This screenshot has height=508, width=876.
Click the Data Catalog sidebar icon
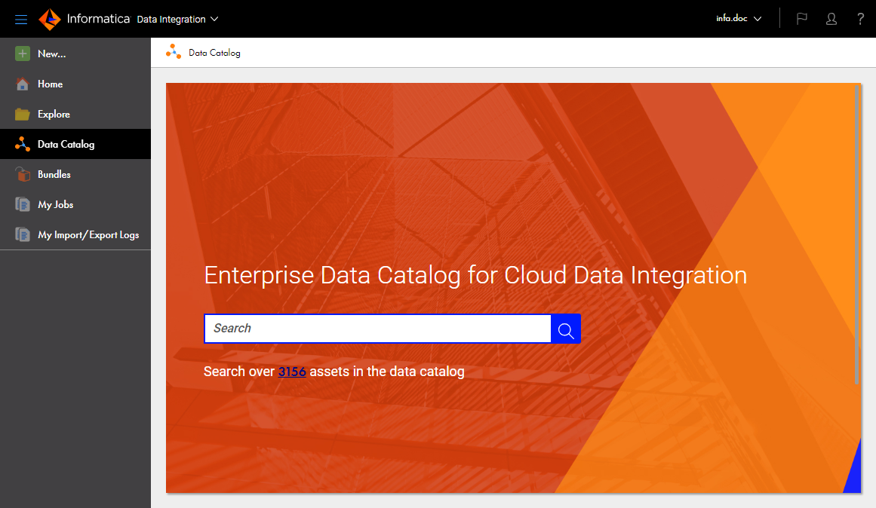[23, 144]
